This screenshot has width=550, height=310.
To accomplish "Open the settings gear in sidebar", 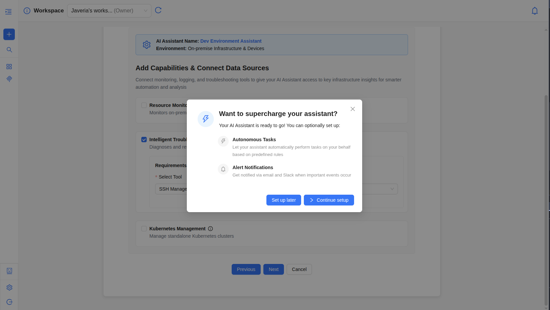I will tap(9, 287).
